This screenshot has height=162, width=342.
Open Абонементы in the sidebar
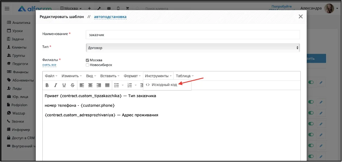tap(20, 80)
